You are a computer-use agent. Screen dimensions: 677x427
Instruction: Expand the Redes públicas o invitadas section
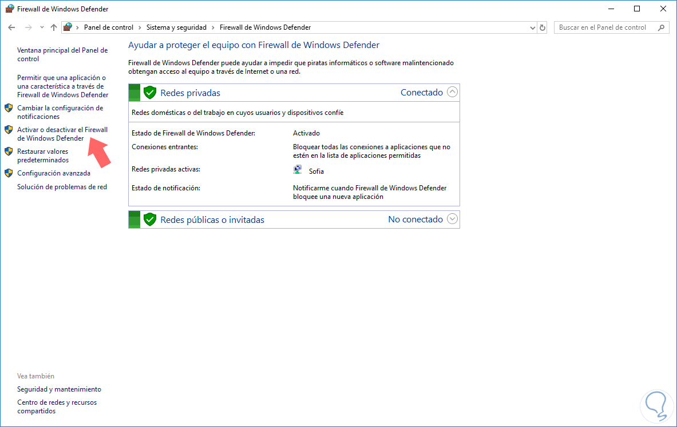(452, 219)
